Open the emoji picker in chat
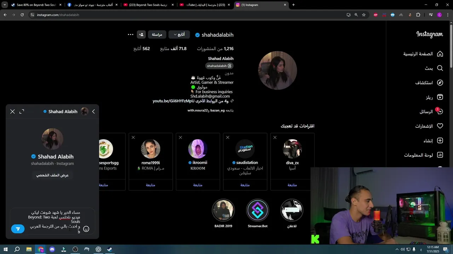Screen dimensions: 453x254 point(86,229)
